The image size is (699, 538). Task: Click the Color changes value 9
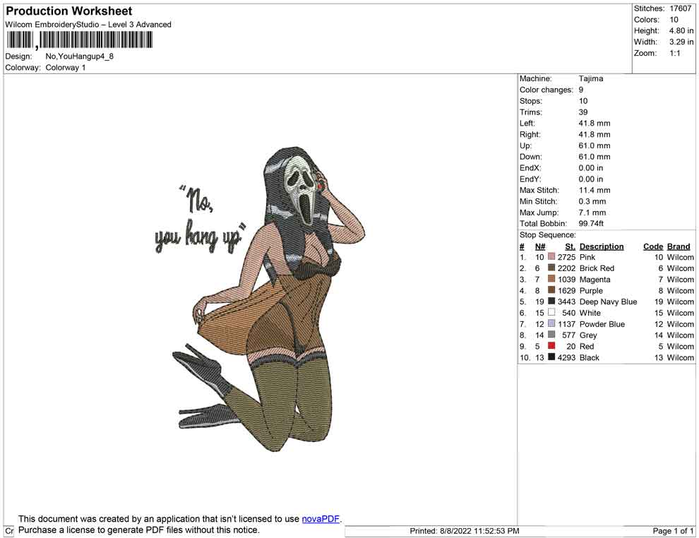click(x=581, y=90)
